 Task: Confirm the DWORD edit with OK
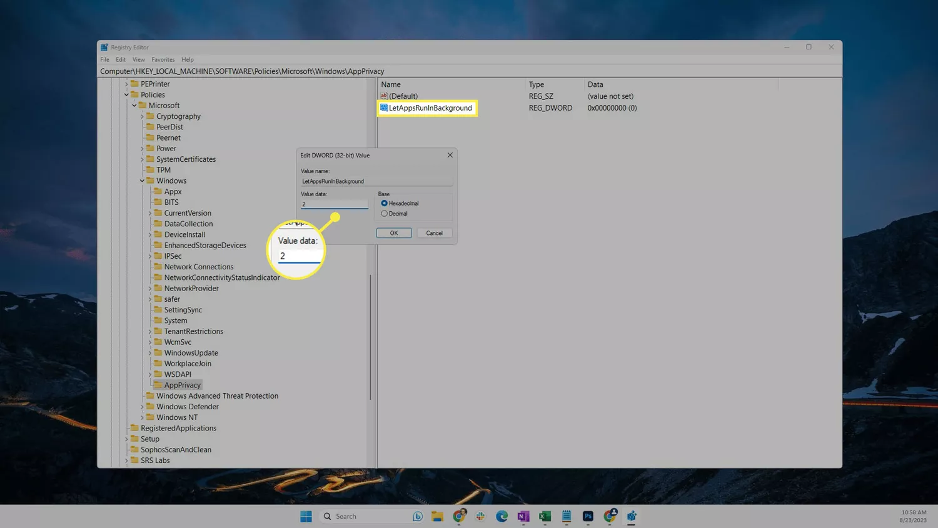(x=394, y=233)
